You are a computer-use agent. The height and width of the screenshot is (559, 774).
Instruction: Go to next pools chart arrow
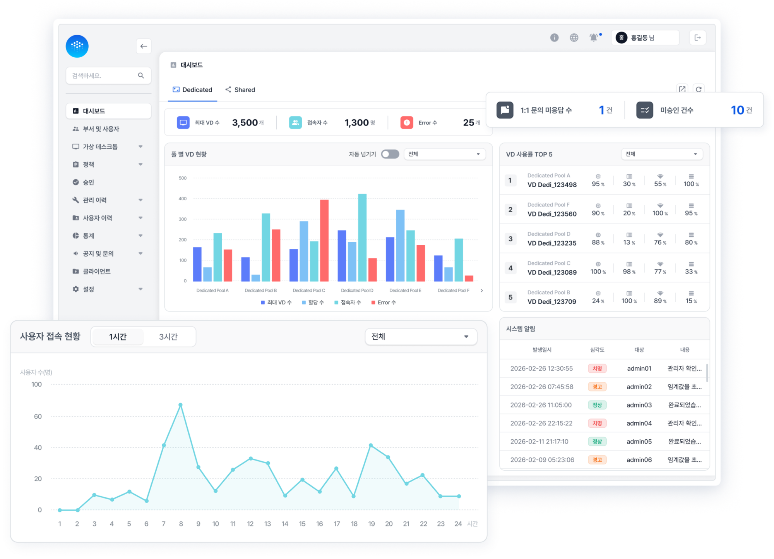tap(482, 291)
